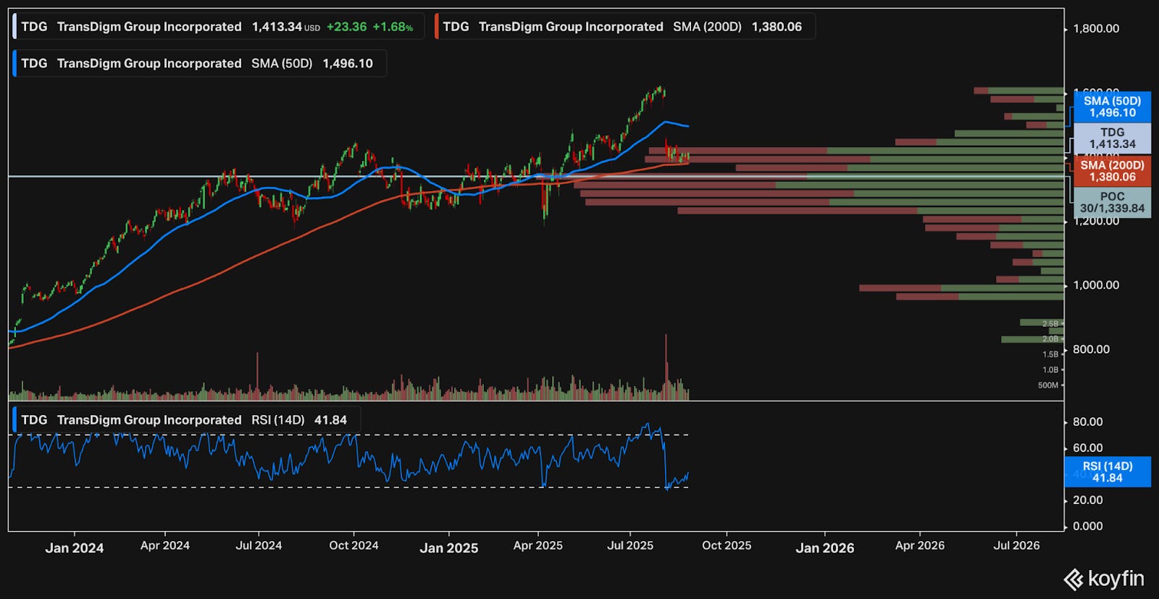Screen dimensions: 1159x599
Task: Click the 1,800.00 price axis label
Action: (1096, 29)
